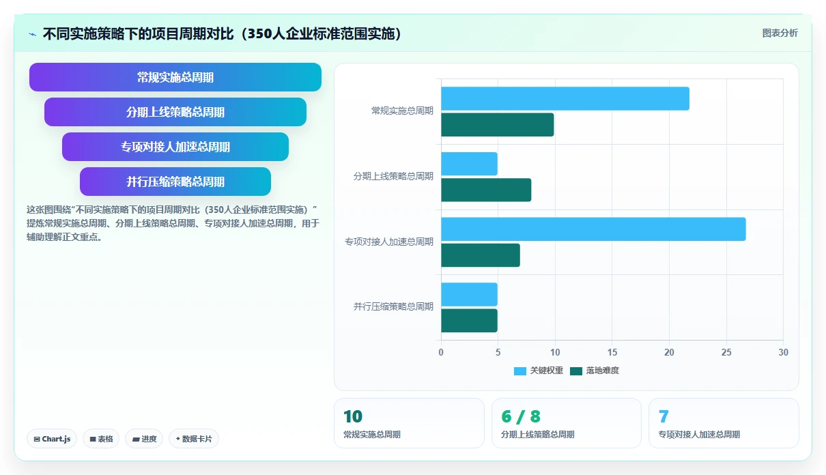Click 落地难度 legend text

click(x=603, y=371)
